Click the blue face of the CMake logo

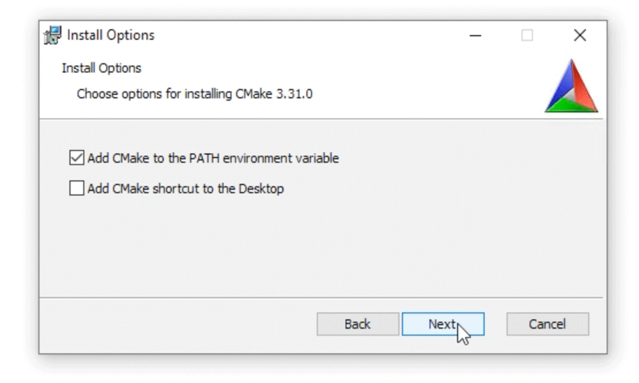(x=560, y=89)
